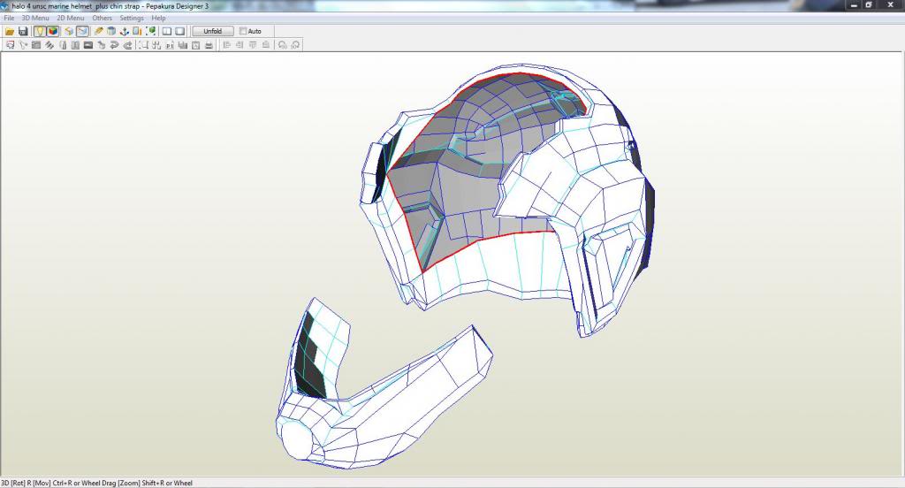Click the text pencil annotation icon
The height and width of the screenshot is (488, 905).
pyautogui.click(x=170, y=45)
